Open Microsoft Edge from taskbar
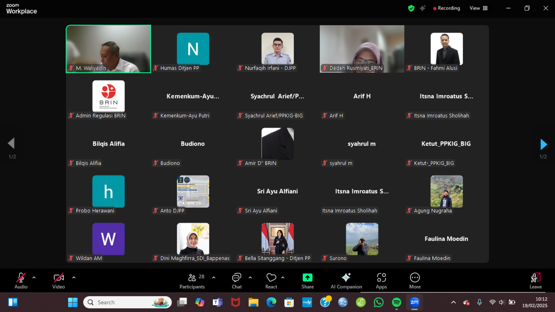This screenshot has width=555, height=312. pyautogui.click(x=271, y=302)
